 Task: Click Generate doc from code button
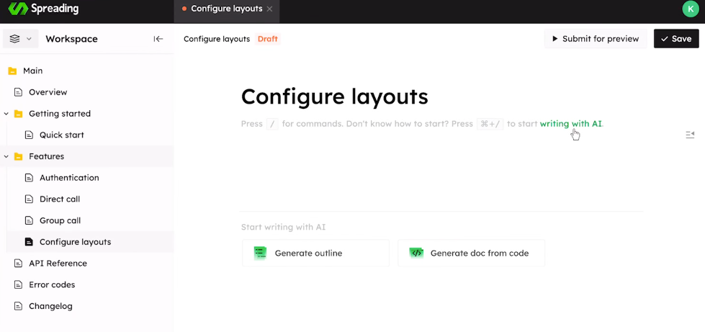pos(471,253)
